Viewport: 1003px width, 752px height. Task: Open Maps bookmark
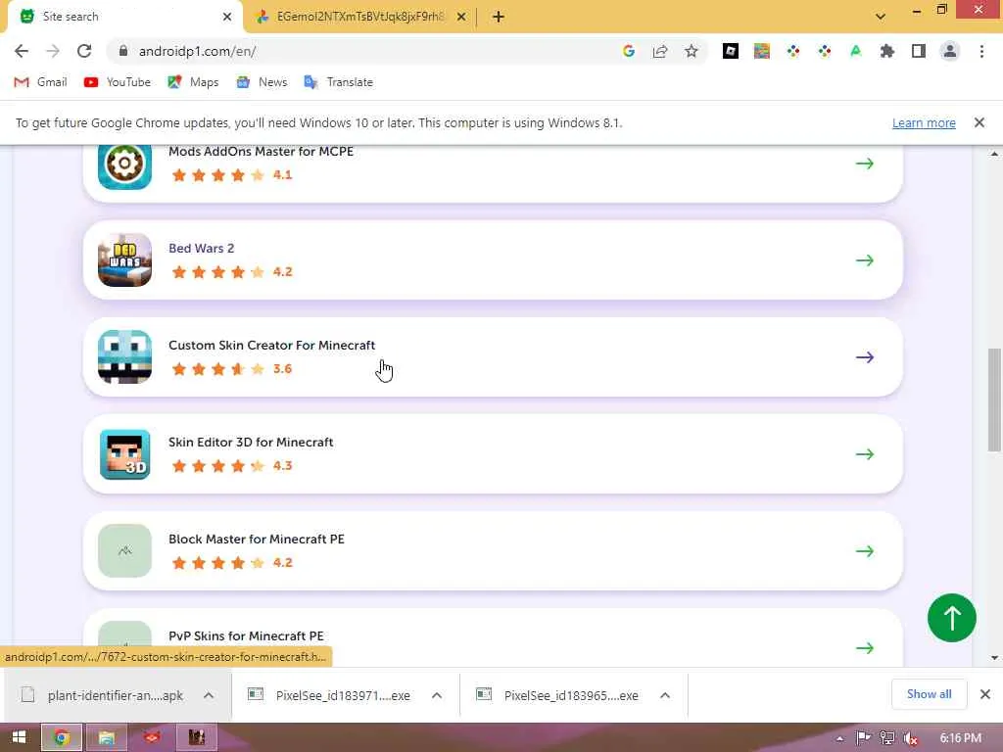(x=193, y=82)
